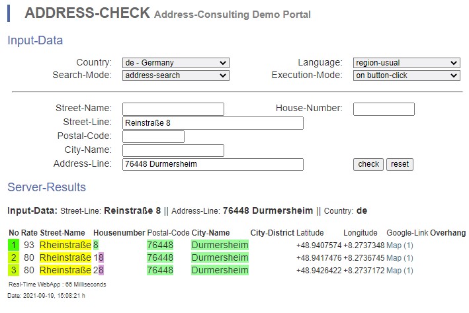This screenshot has height=313, width=469.
Task: Open Map (1) link for result 3
Action: (x=400, y=271)
